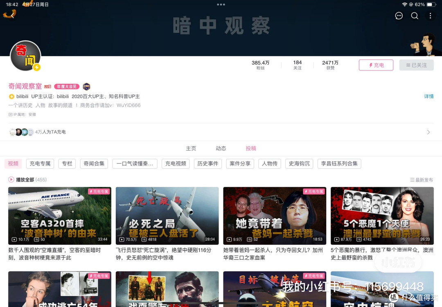Expand the 4万人为TA充电 row chevron
This screenshot has width=442, height=307.
[x=428, y=132]
